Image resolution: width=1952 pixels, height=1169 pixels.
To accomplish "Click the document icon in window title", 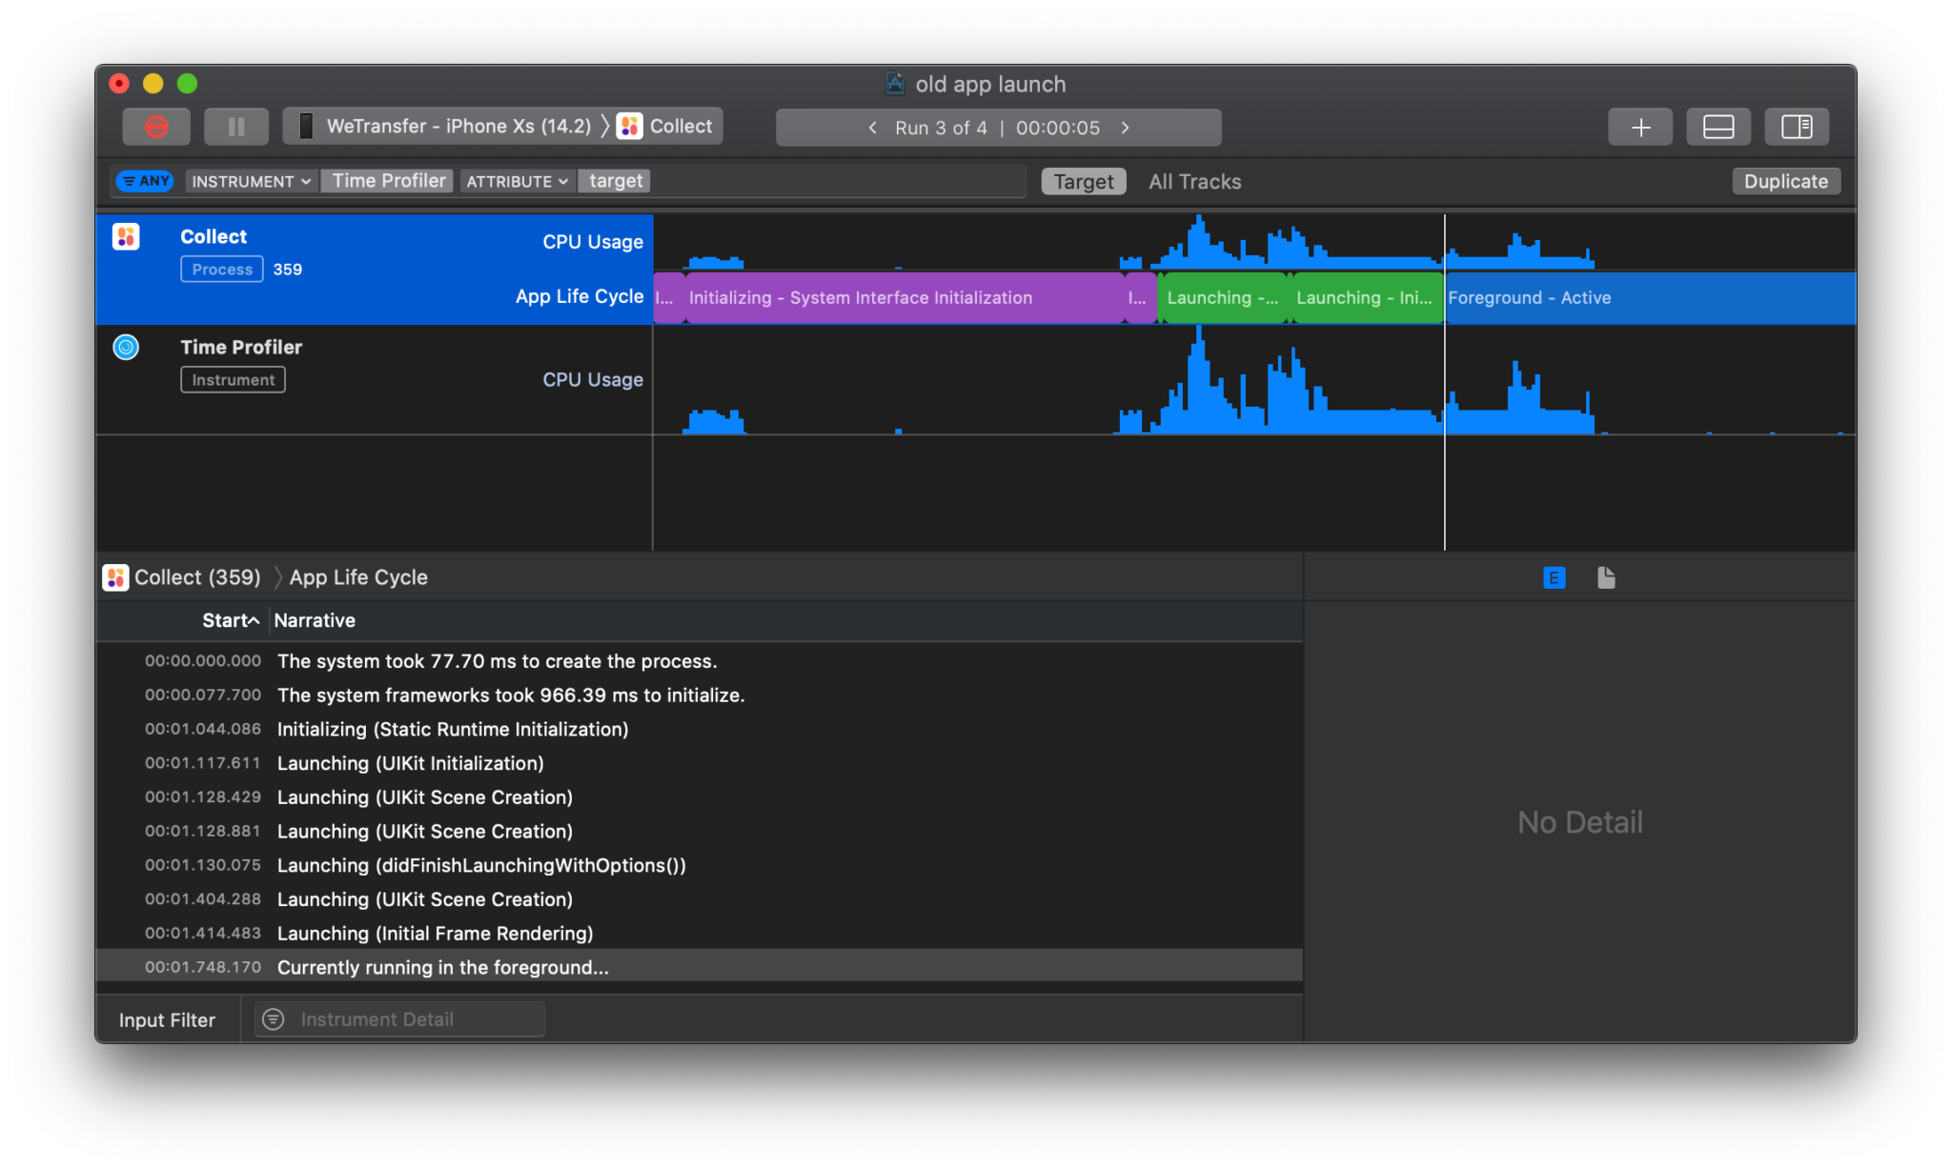I will pyautogui.click(x=895, y=84).
